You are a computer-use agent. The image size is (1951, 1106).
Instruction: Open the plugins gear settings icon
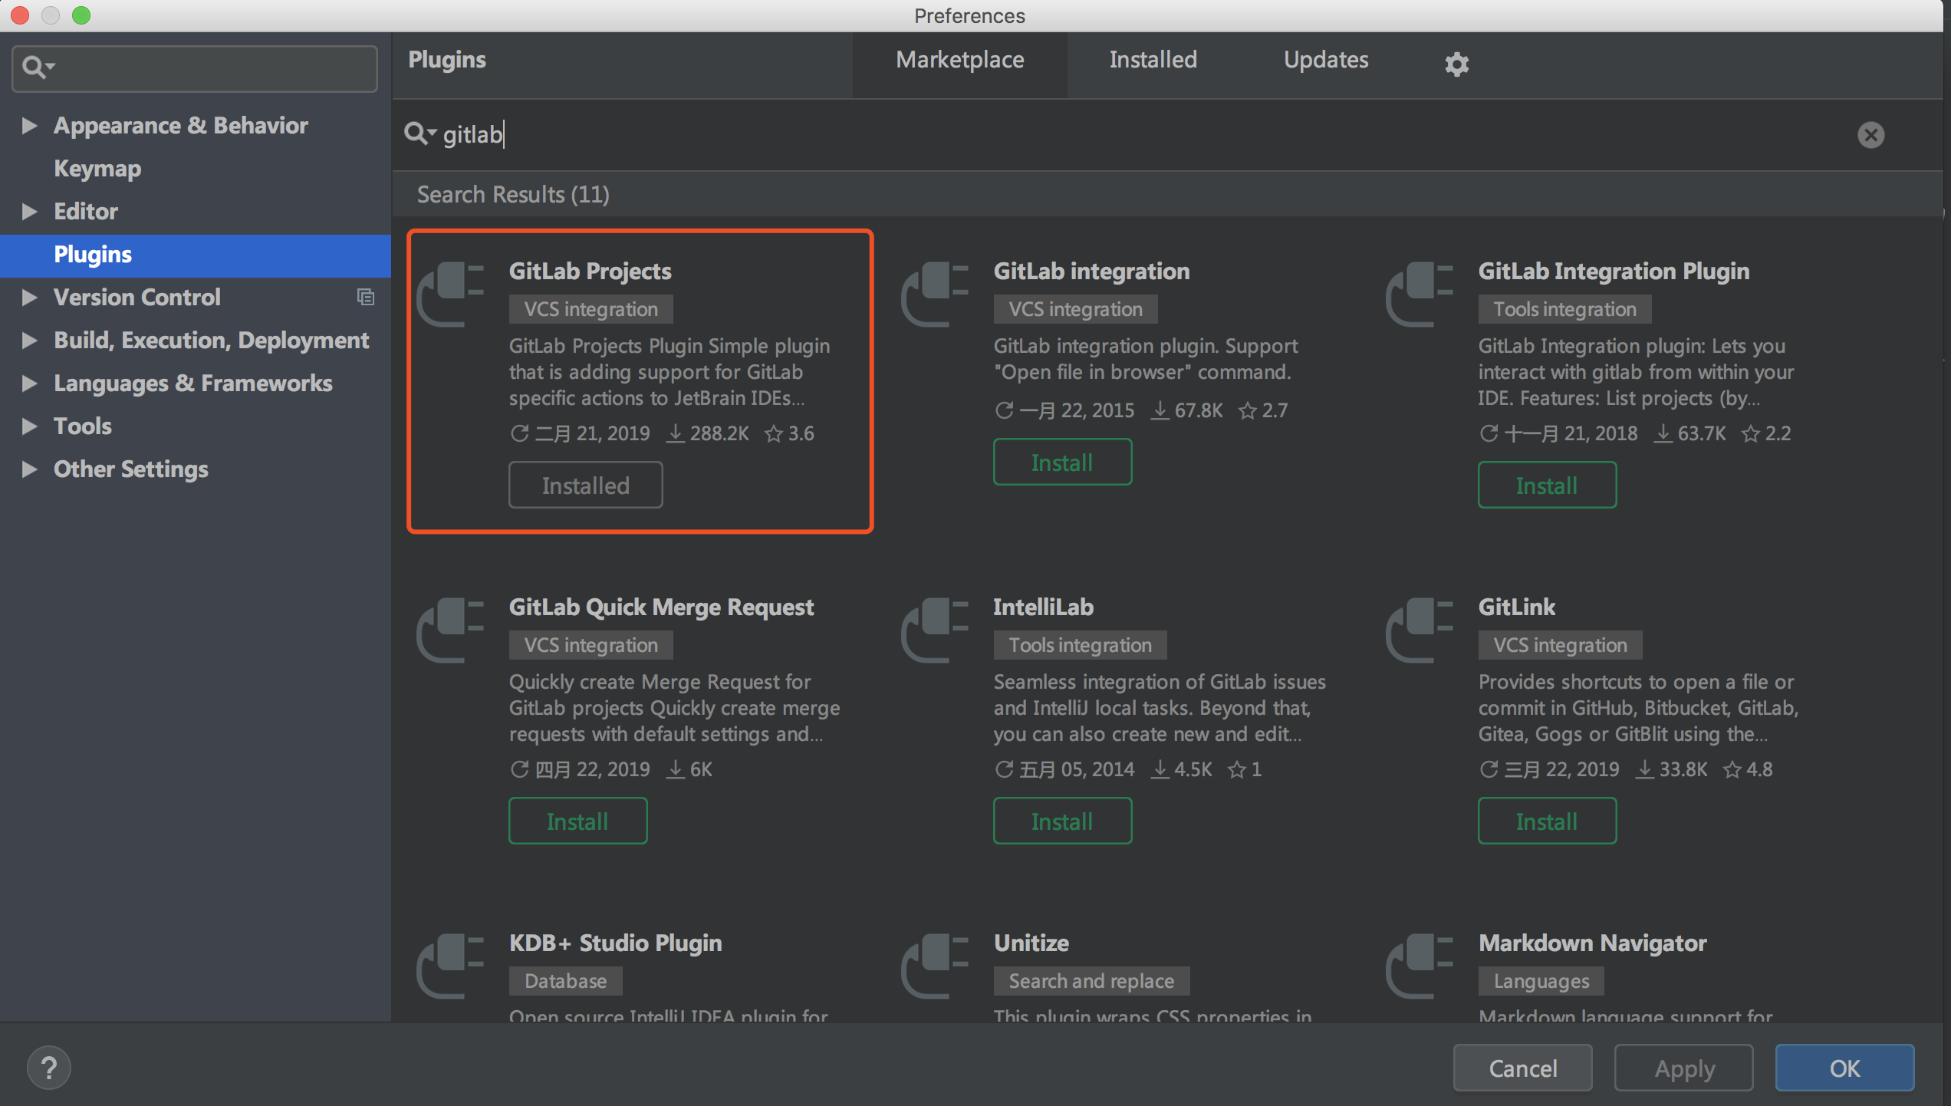click(x=1456, y=64)
